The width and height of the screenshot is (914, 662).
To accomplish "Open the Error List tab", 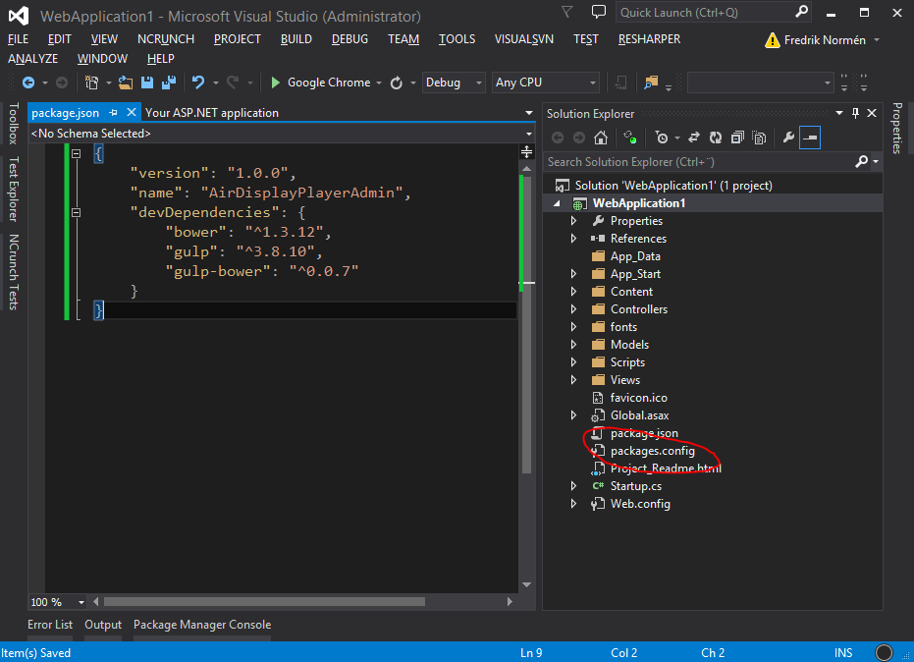I will pos(50,625).
